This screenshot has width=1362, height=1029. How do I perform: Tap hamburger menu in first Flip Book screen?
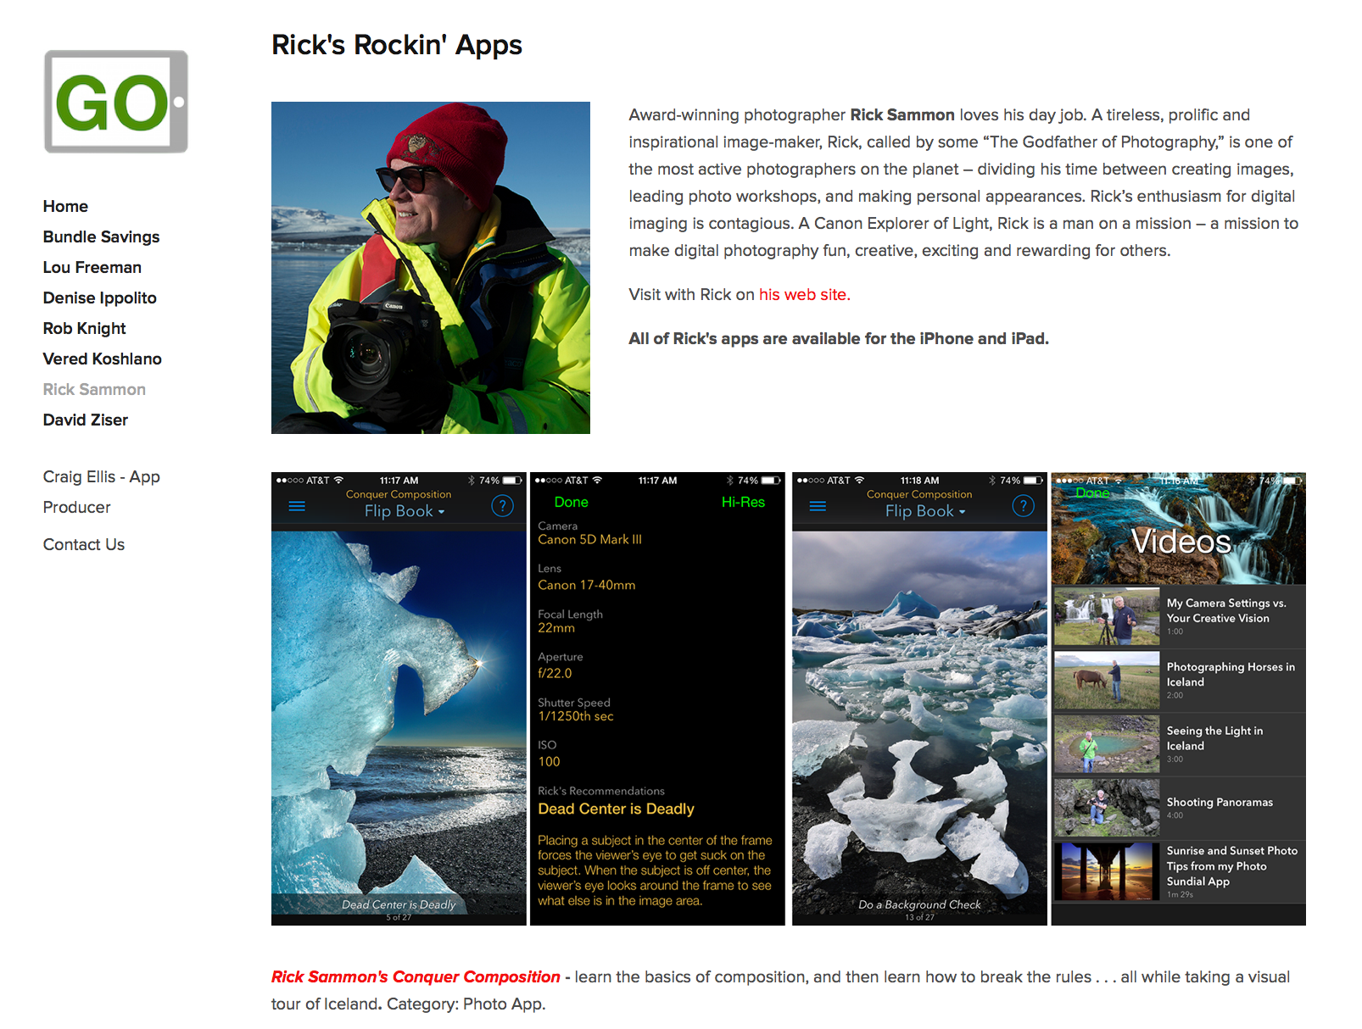pyautogui.click(x=297, y=506)
